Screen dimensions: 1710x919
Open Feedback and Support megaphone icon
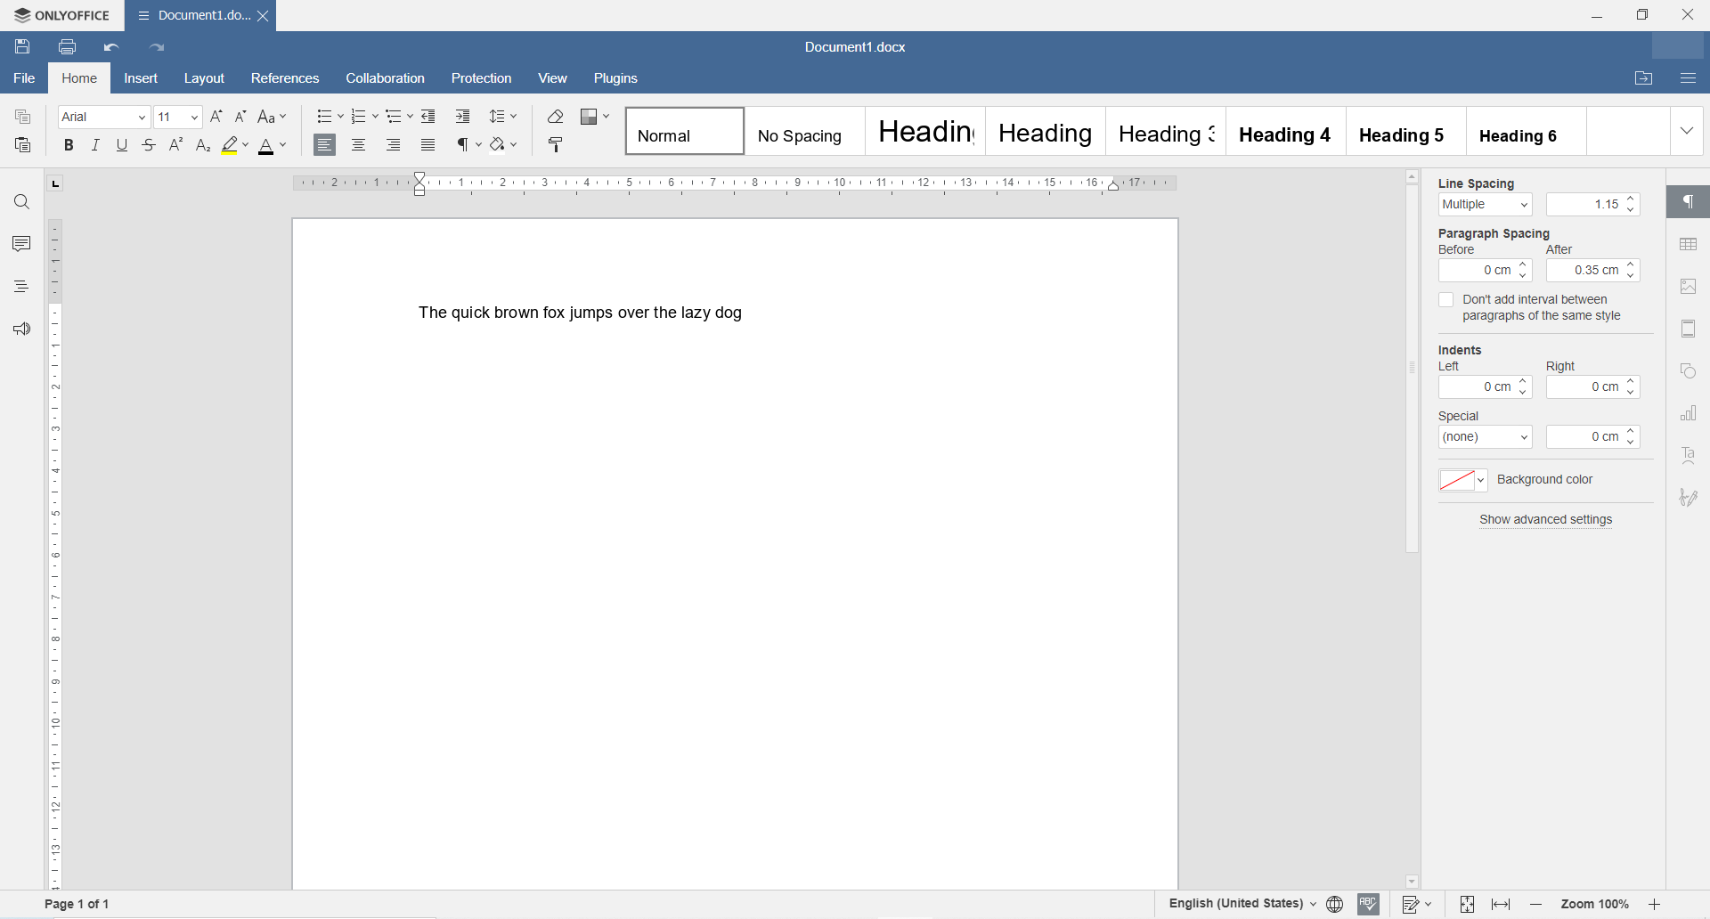tap(22, 329)
